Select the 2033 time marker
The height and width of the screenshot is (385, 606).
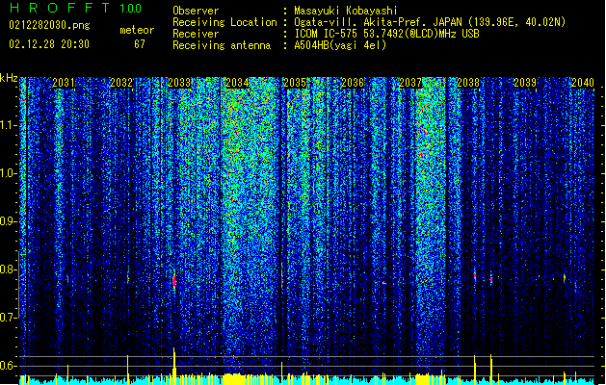[179, 83]
